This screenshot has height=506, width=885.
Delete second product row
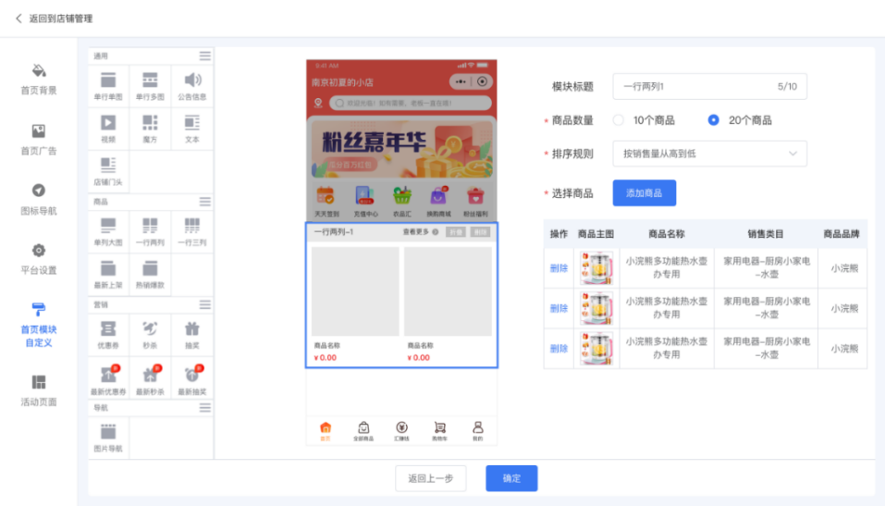tap(559, 308)
